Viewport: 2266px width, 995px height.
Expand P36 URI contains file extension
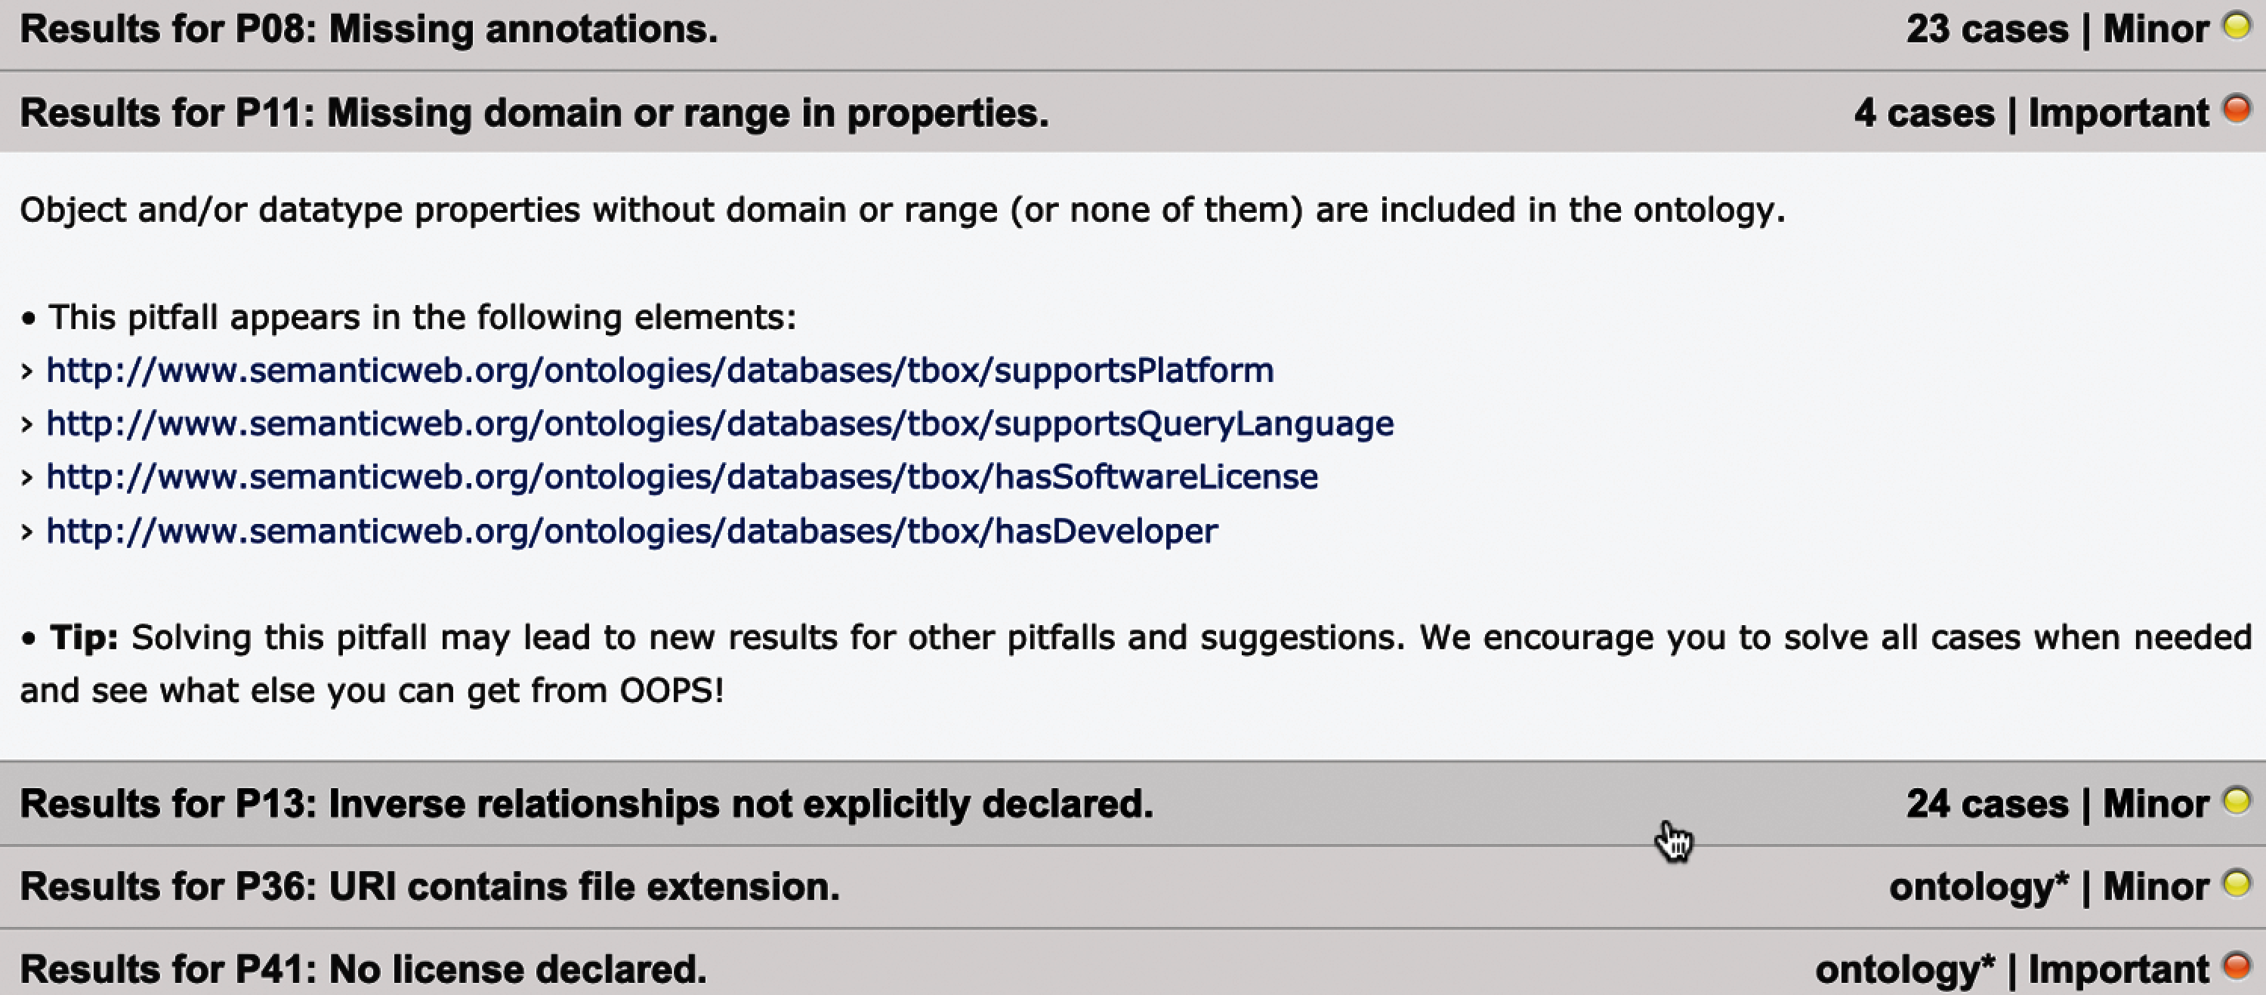click(x=429, y=887)
